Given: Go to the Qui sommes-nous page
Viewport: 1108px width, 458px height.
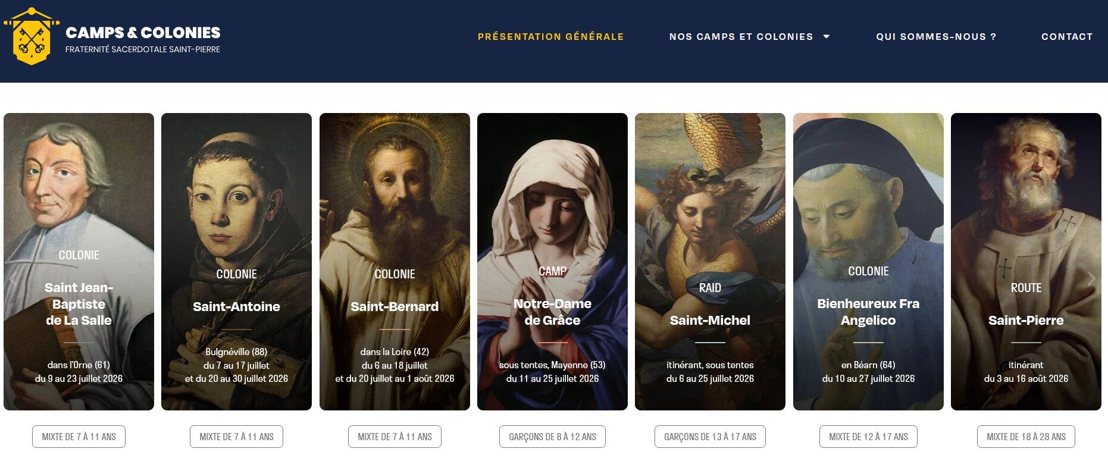Looking at the screenshot, I should pyautogui.click(x=936, y=37).
